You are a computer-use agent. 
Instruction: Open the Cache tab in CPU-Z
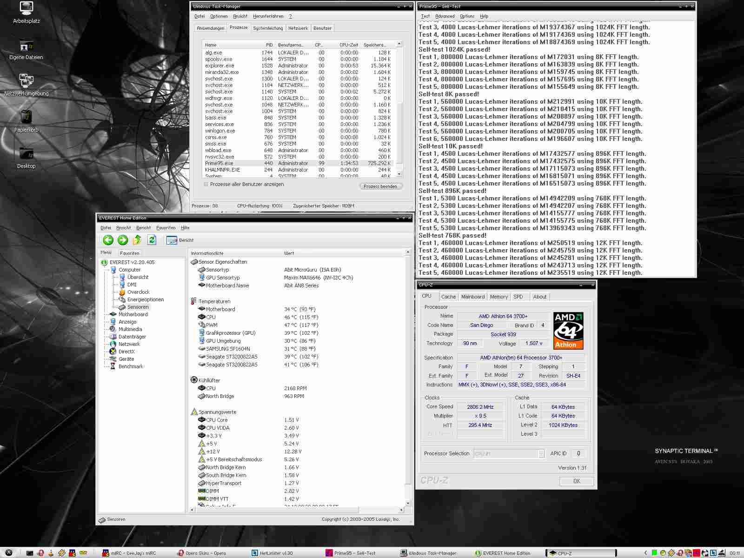(x=448, y=297)
